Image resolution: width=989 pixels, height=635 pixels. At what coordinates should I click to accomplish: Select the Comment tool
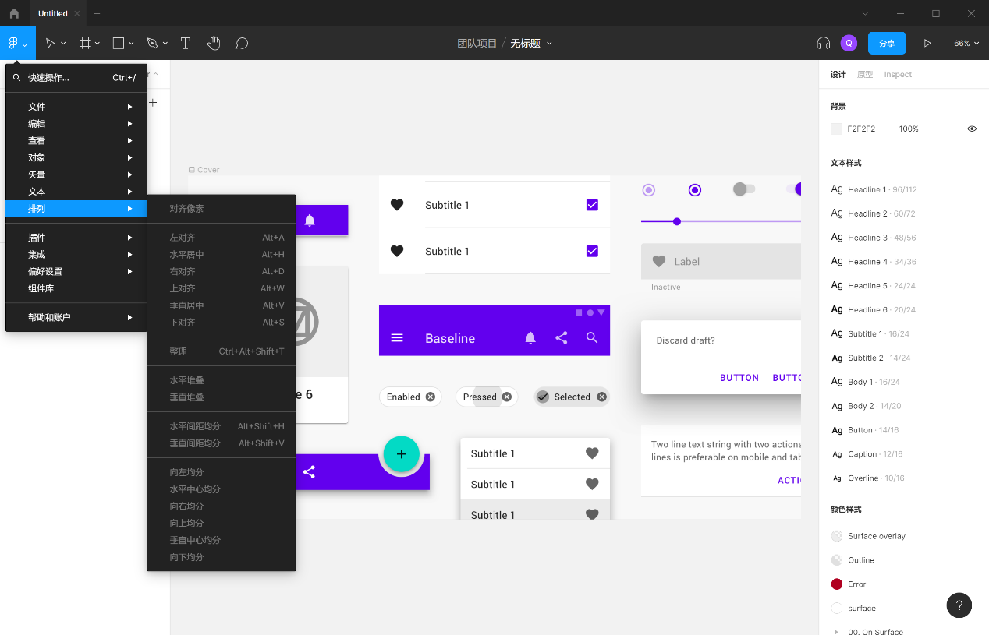(x=242, y=44)
